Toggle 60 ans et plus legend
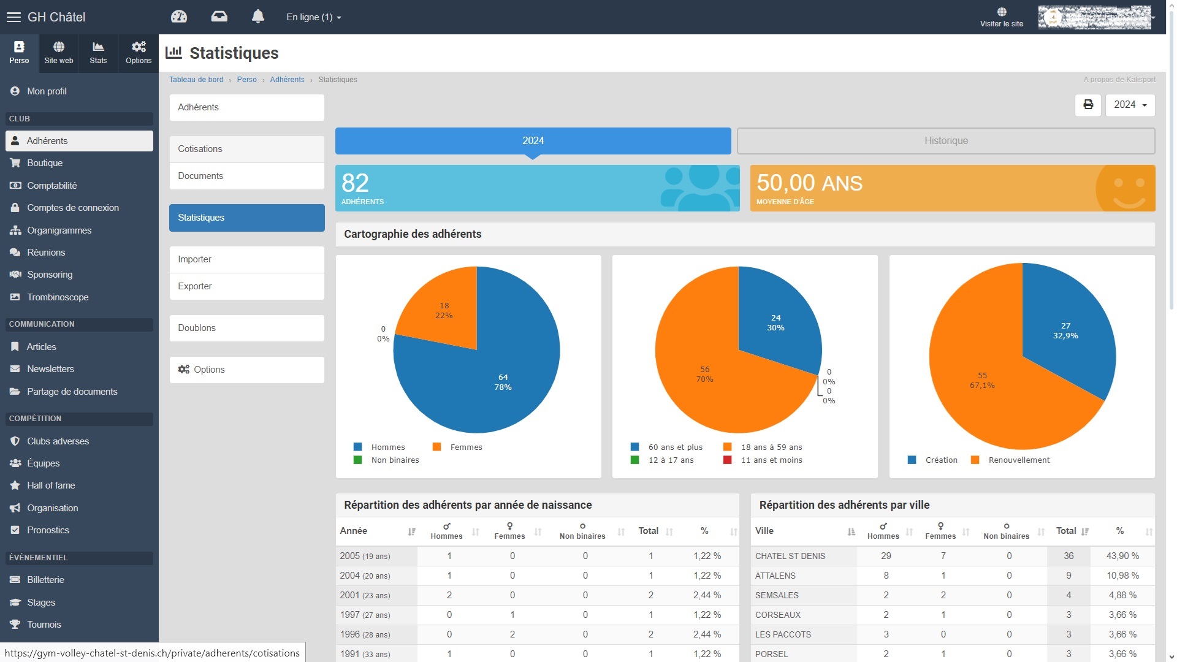1177x662 pixels. coord(675,447)
